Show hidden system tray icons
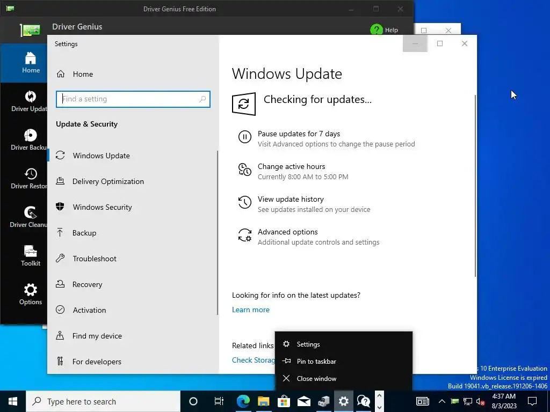 click(x=442, y=401)
